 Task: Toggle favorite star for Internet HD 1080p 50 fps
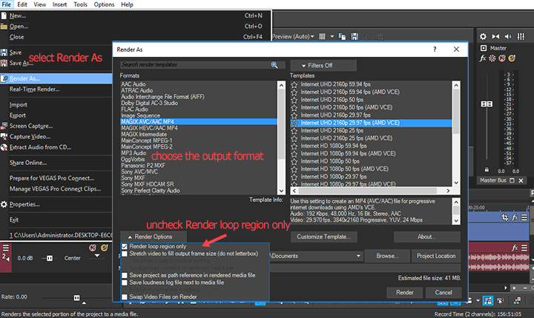tap(294, 161)
